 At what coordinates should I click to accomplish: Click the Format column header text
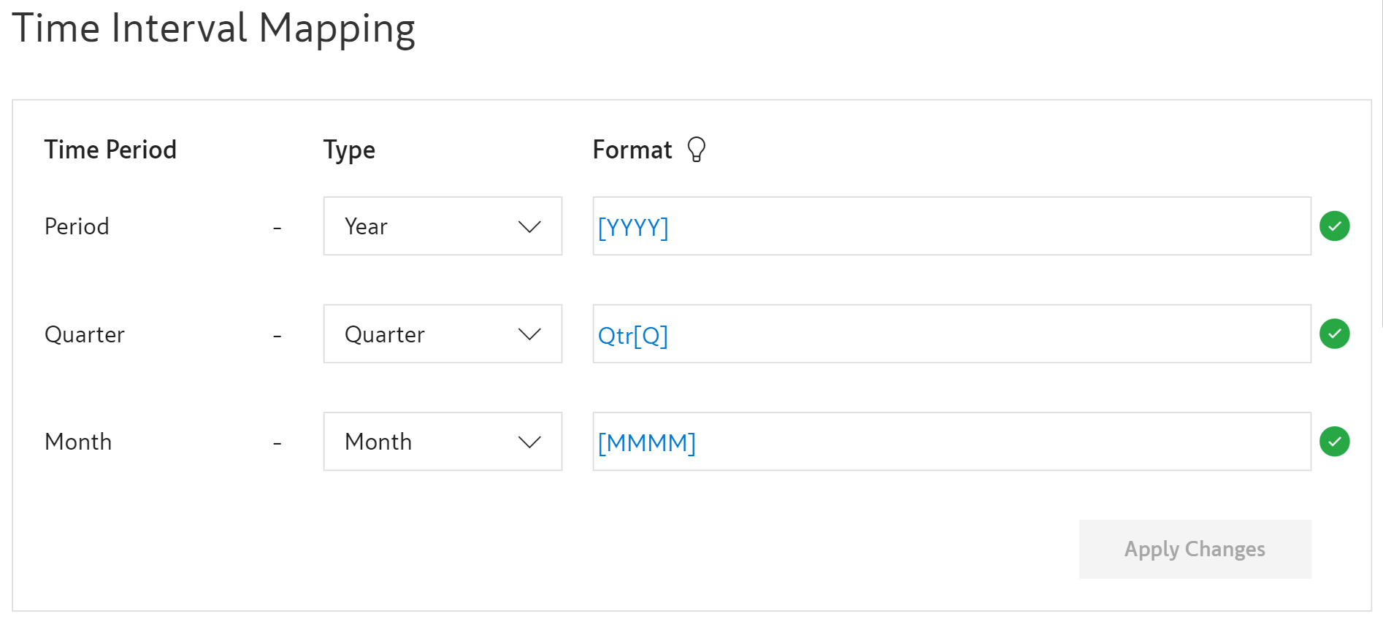coord(632,150)
